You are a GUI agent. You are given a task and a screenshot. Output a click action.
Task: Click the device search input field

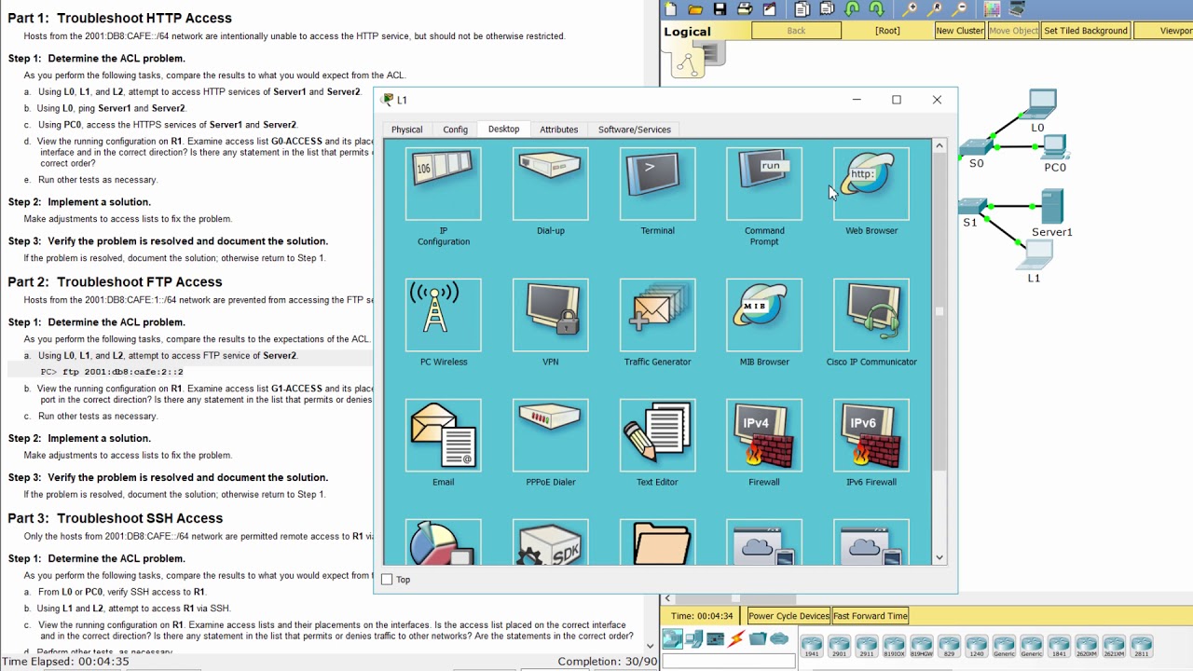(x=728, y=662)
